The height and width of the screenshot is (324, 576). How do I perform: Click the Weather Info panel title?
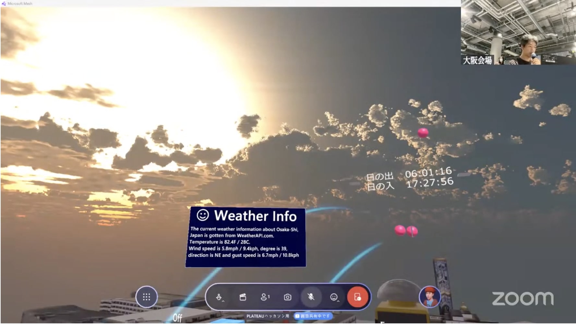click(x=255, y=216)
